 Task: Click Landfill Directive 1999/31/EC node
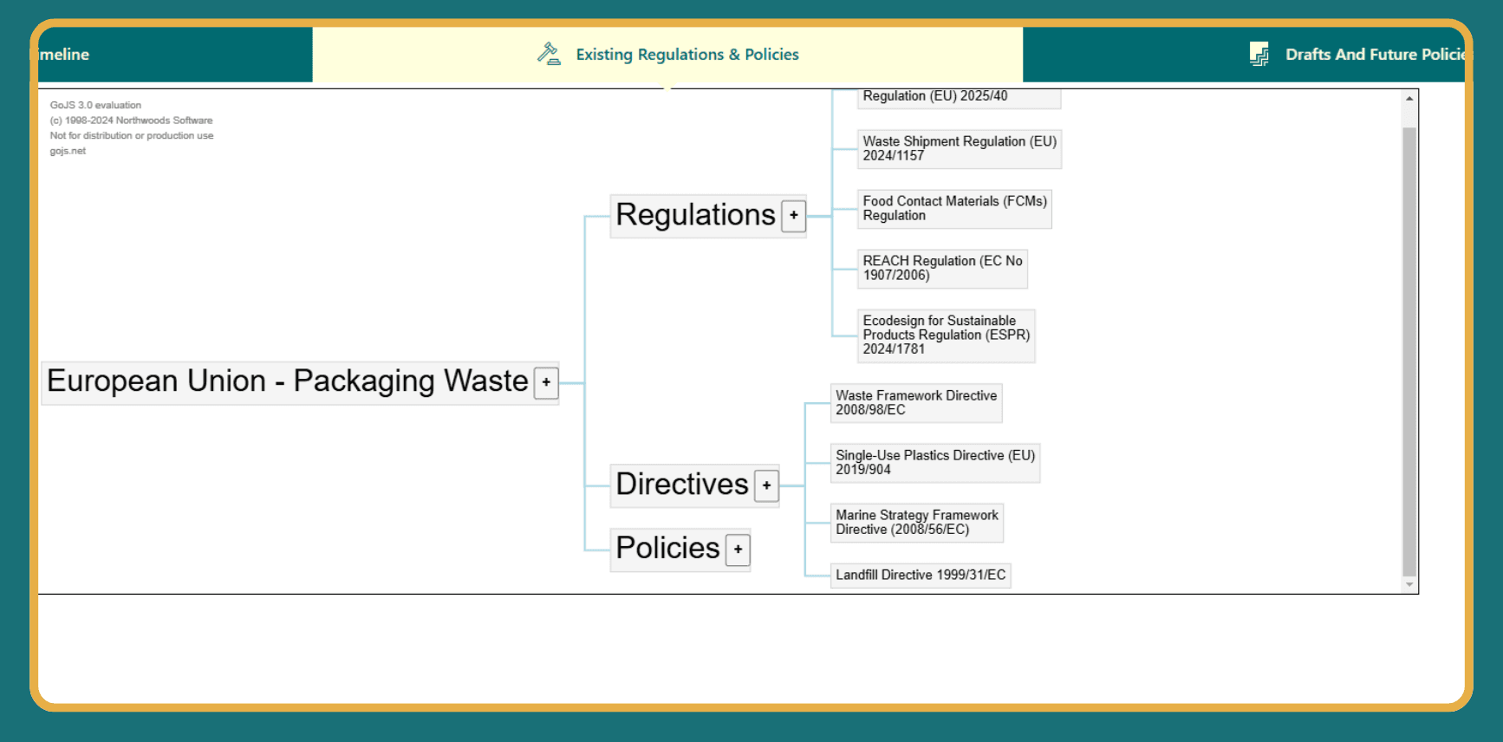[921, 575]
